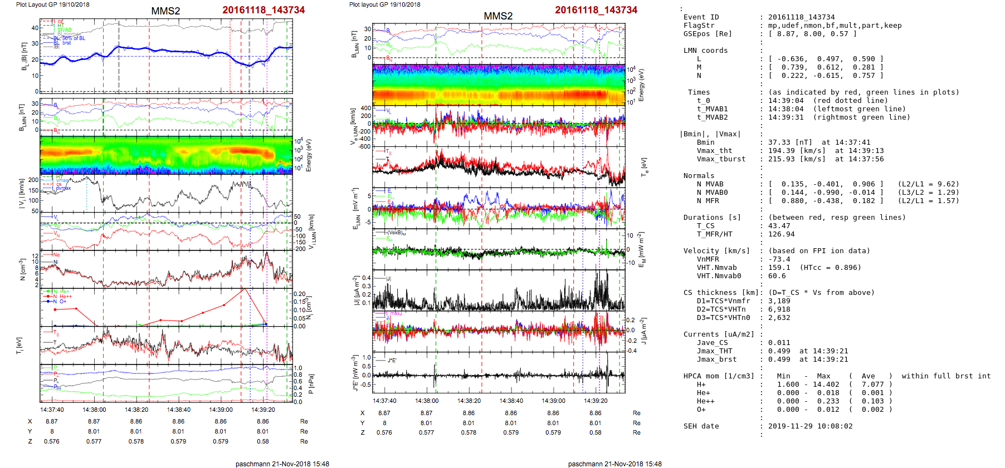Click the Event ID label in text panel
The image size is (1005, 468).
pyautogui.click(x=701, y=17)
